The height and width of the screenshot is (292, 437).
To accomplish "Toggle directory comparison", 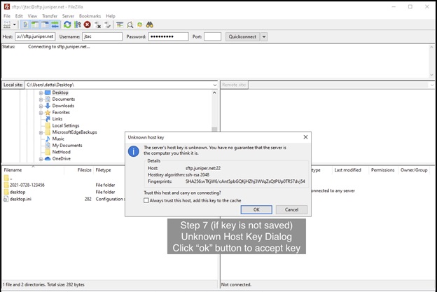I will [x=130, y=25].
